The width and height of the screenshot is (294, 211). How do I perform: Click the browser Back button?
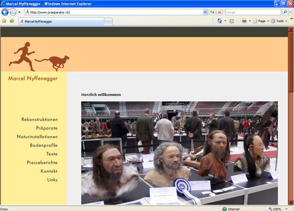coord(6,12)
